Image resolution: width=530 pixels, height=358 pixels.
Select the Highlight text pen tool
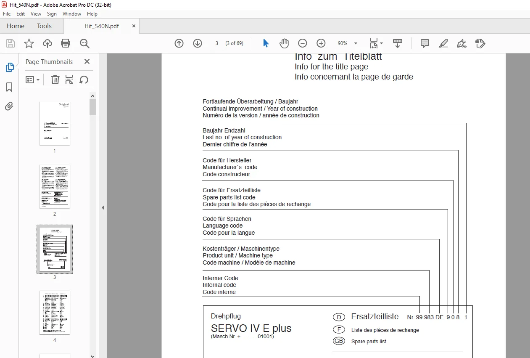[x=443, y=43]
